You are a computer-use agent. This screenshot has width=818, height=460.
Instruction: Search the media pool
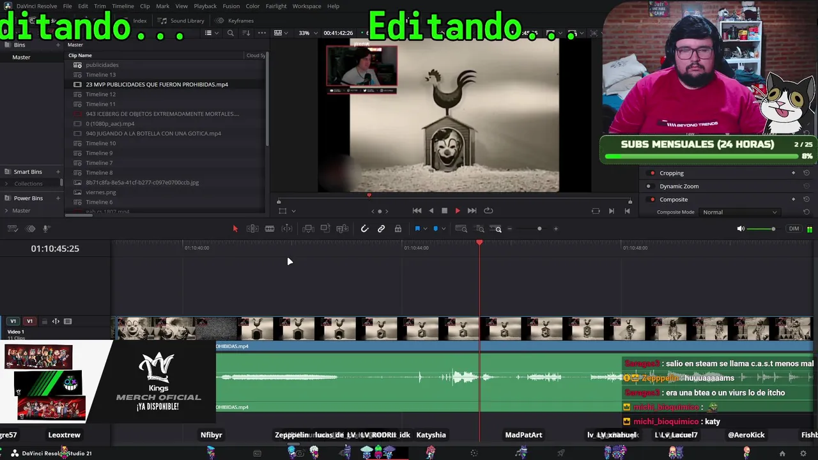231,33
